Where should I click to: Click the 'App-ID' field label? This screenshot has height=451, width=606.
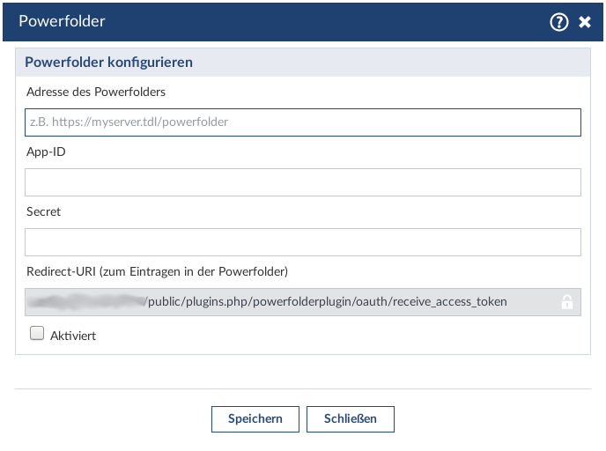[x=46, y=152]
